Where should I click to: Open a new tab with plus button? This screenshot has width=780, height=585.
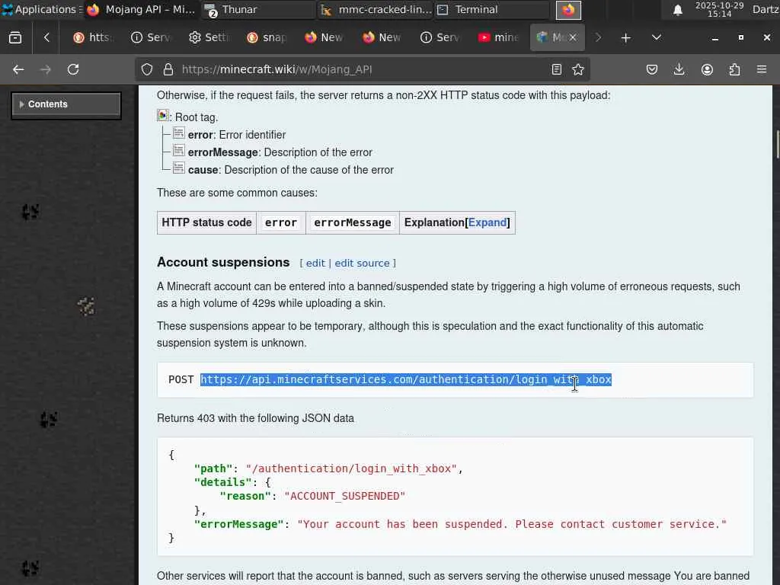[625, 37]
